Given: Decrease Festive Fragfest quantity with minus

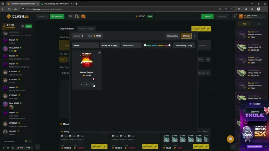Looking at the screenshot, I should coord(82,85).
